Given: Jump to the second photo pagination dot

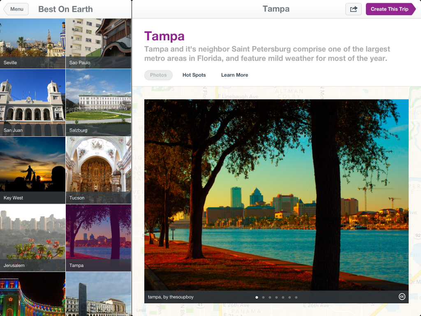Looking at the screenshot, I should [263, 297].
